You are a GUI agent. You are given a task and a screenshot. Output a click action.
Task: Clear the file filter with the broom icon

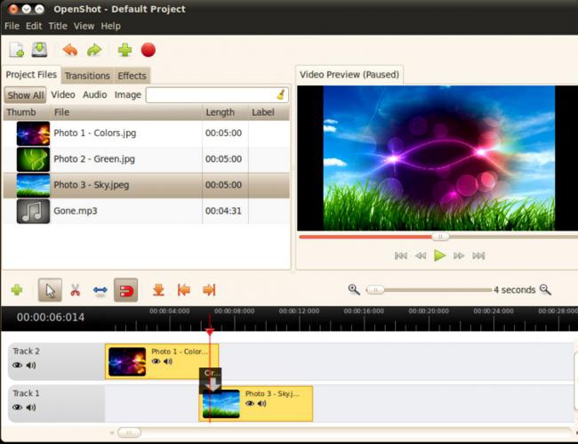[x=281, y=95]
